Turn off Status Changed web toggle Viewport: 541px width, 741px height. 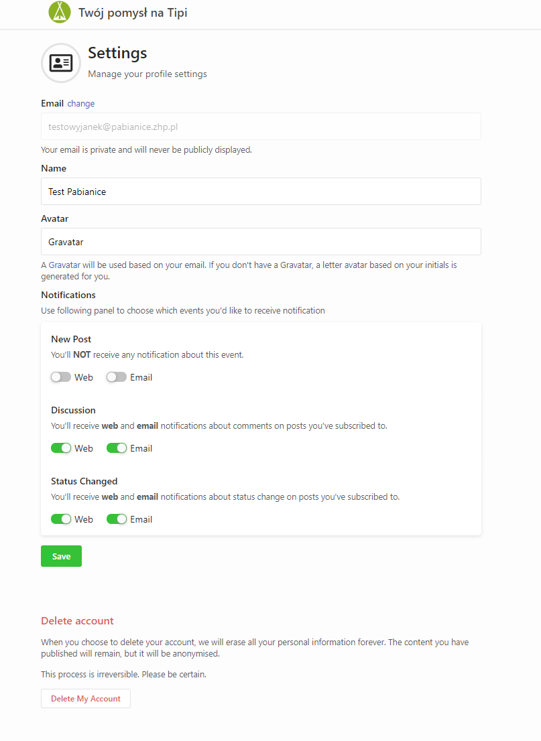[x=61, y=519]
